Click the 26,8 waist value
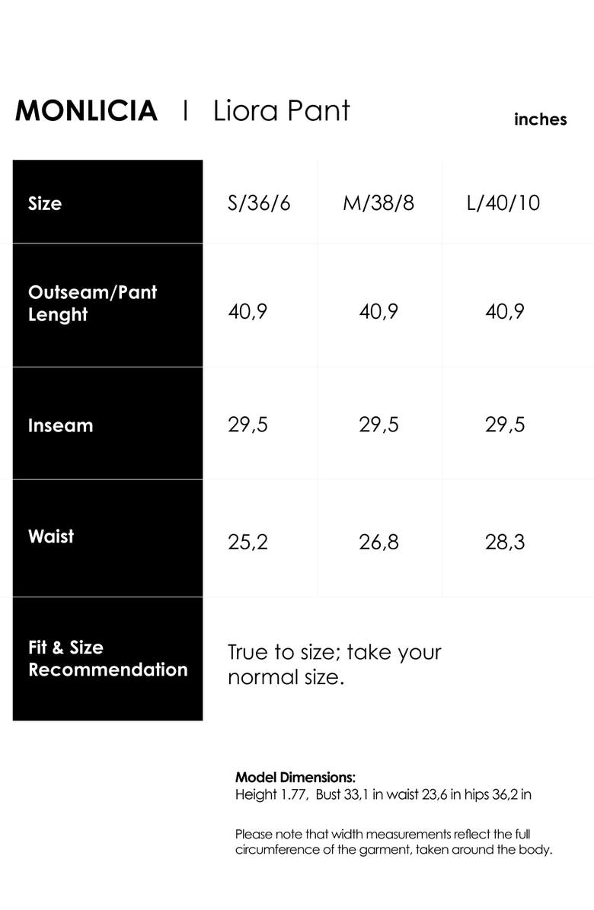The height and width of the screenshot is (910, 594). click(x=378, y=542)
